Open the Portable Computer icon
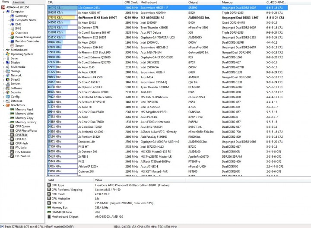Viewport: 311px width, 228px height. coord(12,41)
